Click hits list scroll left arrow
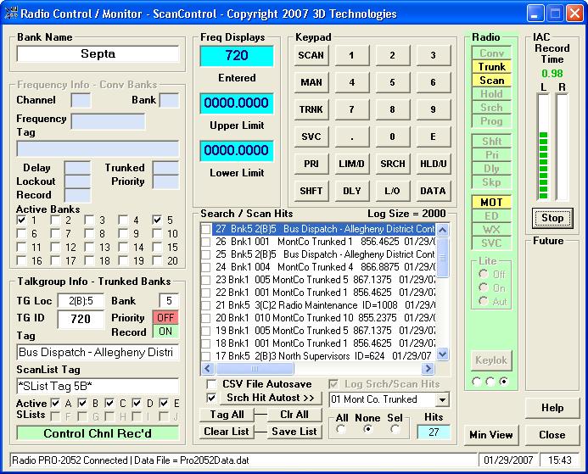 click(x=209, y=369)
